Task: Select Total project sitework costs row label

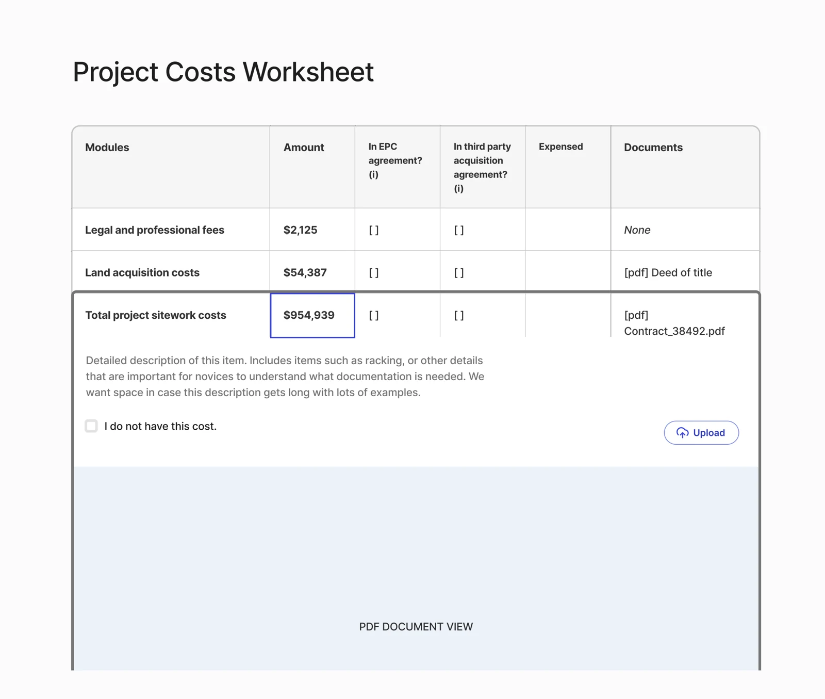Action: [156, 315]
